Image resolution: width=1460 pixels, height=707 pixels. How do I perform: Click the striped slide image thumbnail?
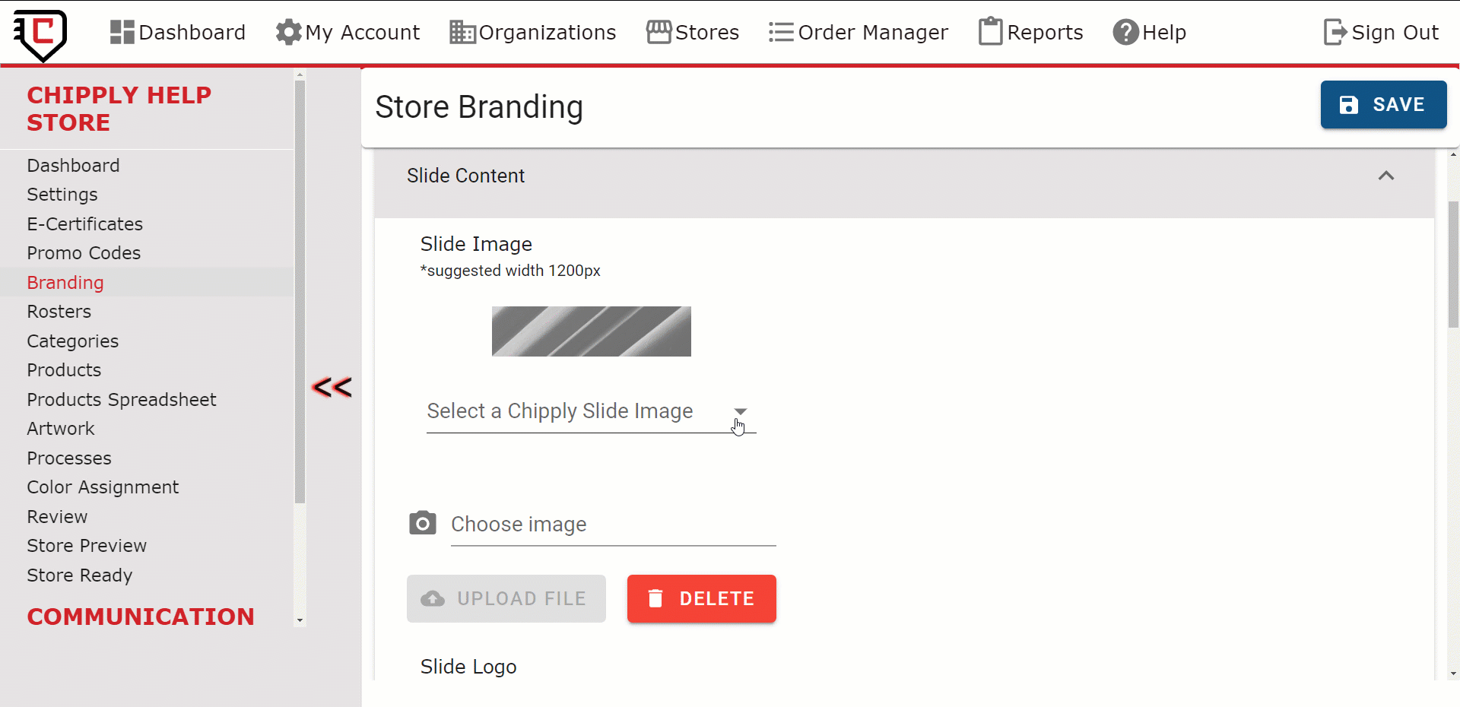click(x=592, y=331)
